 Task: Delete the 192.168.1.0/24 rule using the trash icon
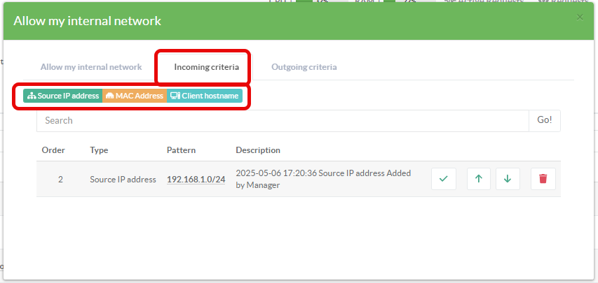[x=543, y=179]
